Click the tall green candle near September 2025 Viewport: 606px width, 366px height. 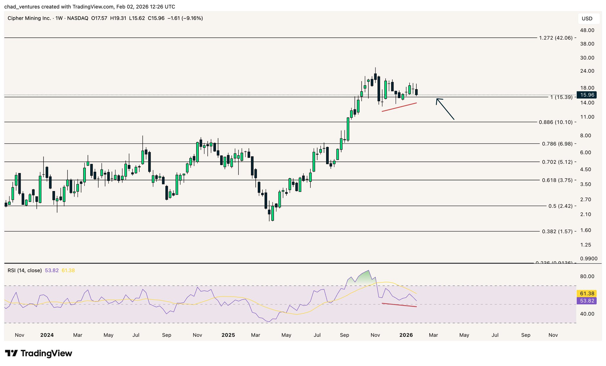click(348, 129)
